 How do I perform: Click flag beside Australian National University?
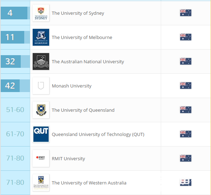186,61
